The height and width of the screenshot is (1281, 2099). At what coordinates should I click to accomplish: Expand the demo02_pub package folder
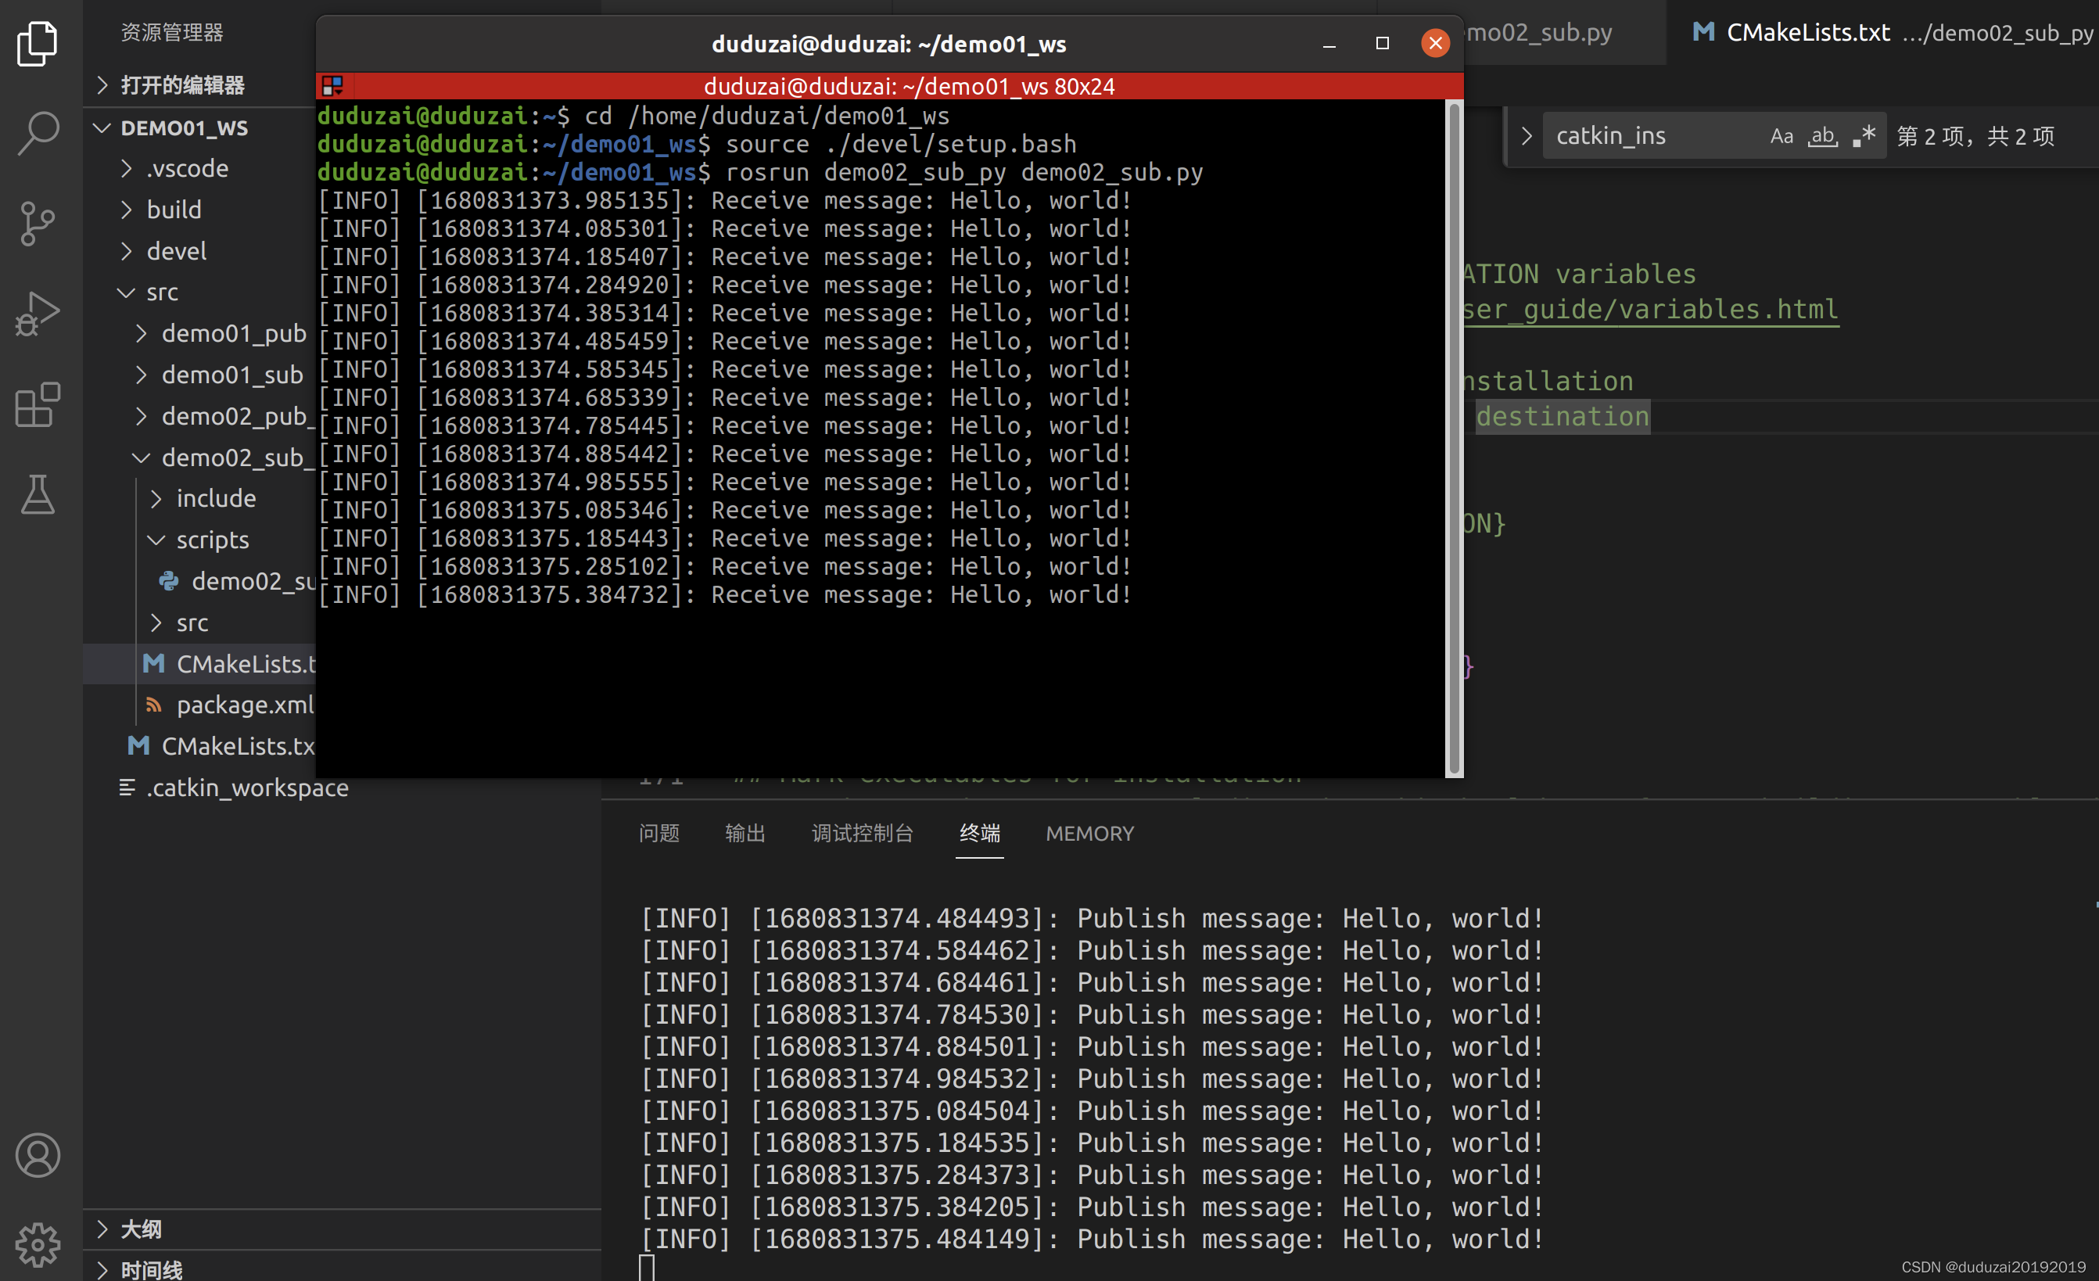(142, 415)
